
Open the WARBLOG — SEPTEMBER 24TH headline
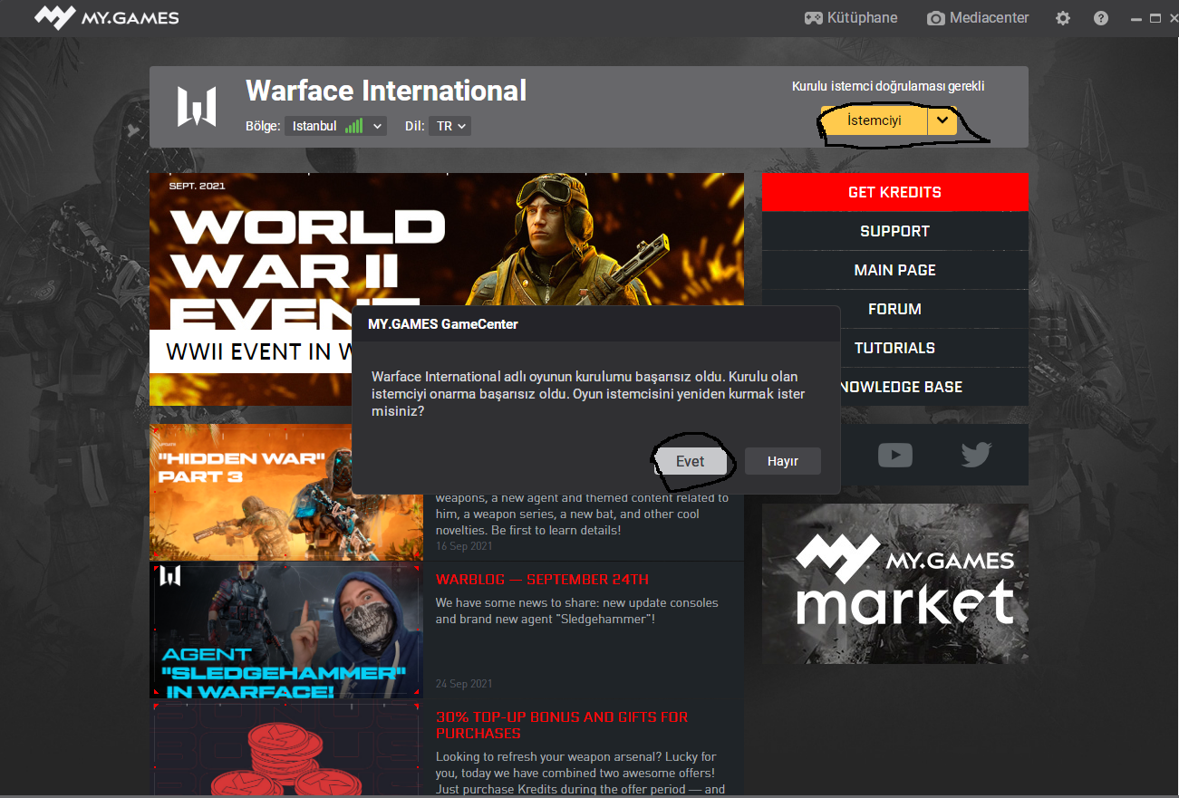coord(542,580)
